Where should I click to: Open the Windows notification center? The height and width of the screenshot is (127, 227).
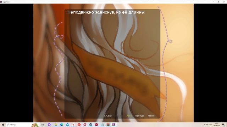(223, 125)
